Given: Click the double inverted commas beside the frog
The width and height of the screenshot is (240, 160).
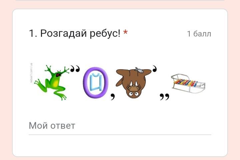Looking at the screenshot, I should (x=75, y=69).
